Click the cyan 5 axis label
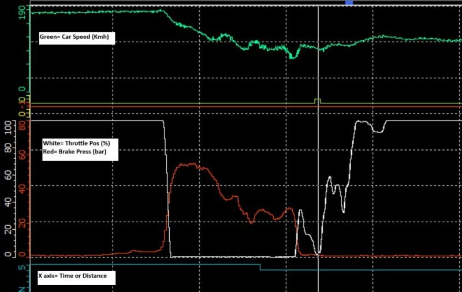462x292 pixels. (21, 268)
